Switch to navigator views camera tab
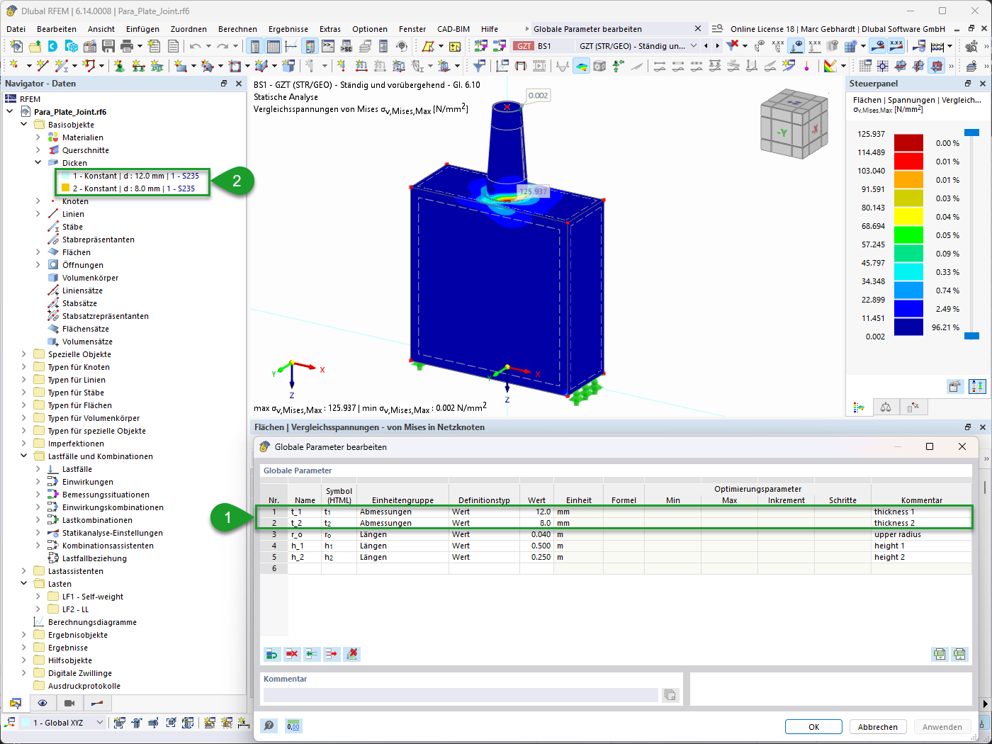The image size is (992, 744). [69, 703]
